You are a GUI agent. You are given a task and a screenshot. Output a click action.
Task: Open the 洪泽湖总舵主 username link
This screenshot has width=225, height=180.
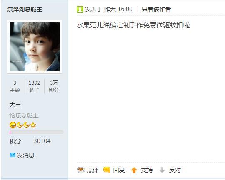25,9
